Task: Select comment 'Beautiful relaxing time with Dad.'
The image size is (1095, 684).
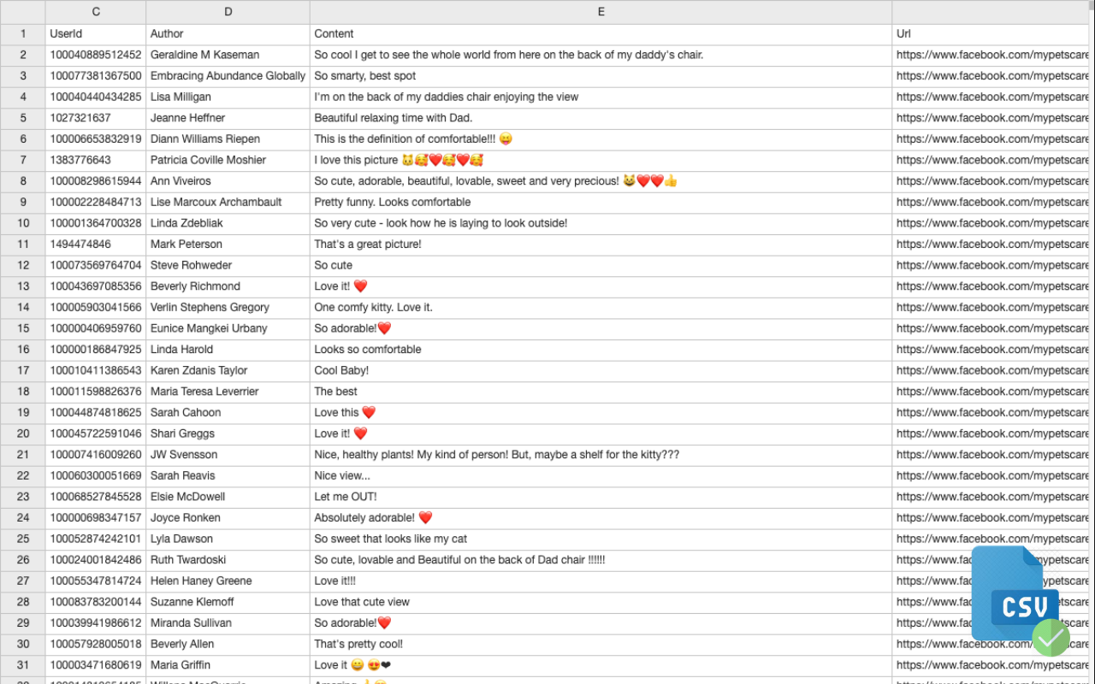Action: point(601,118)
